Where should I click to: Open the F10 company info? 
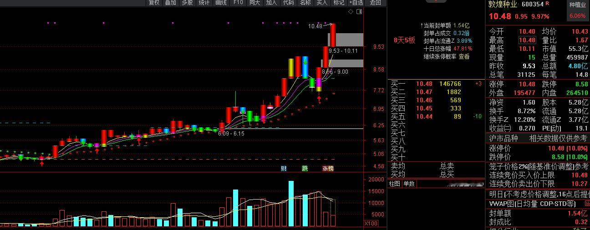238,3
